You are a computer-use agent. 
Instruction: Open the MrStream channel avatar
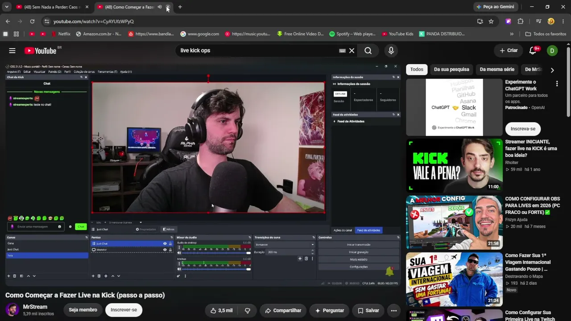tap(12, 310)
